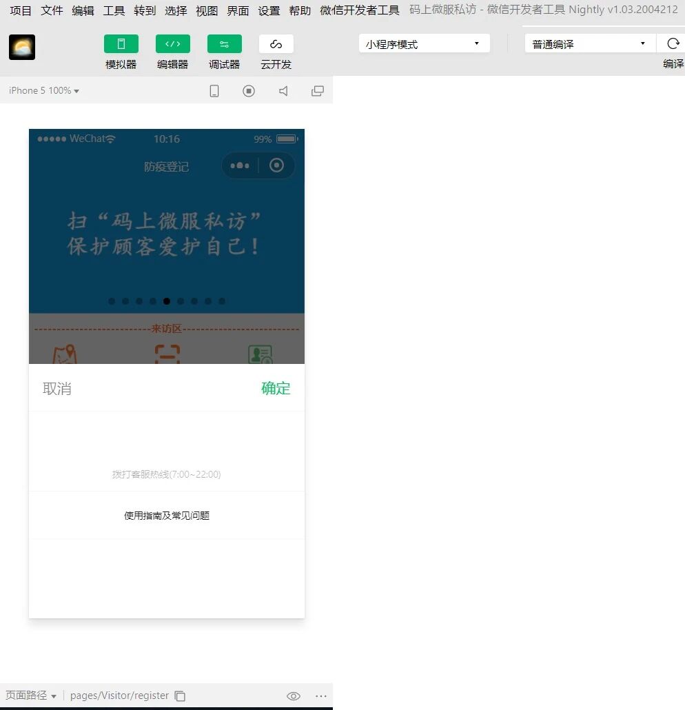Click the detach simulator window icon

tap(318, 91)
